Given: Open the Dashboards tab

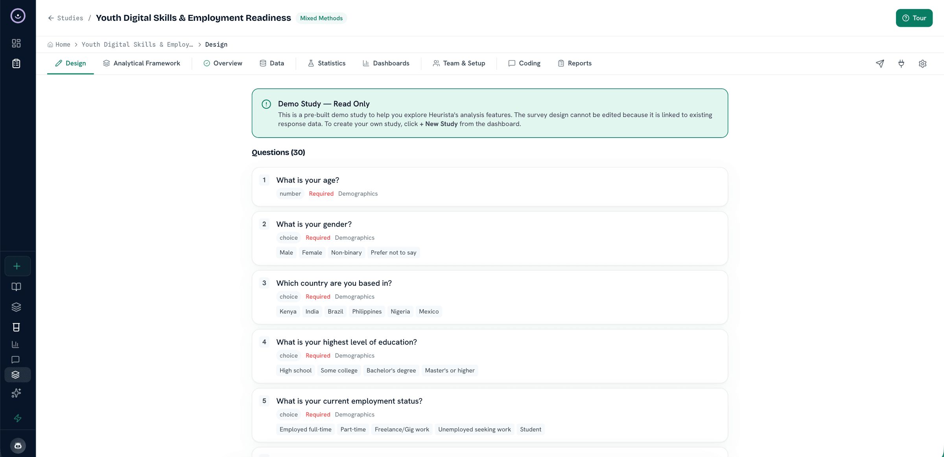Looking at the screenshot, I should coord(386,63).
